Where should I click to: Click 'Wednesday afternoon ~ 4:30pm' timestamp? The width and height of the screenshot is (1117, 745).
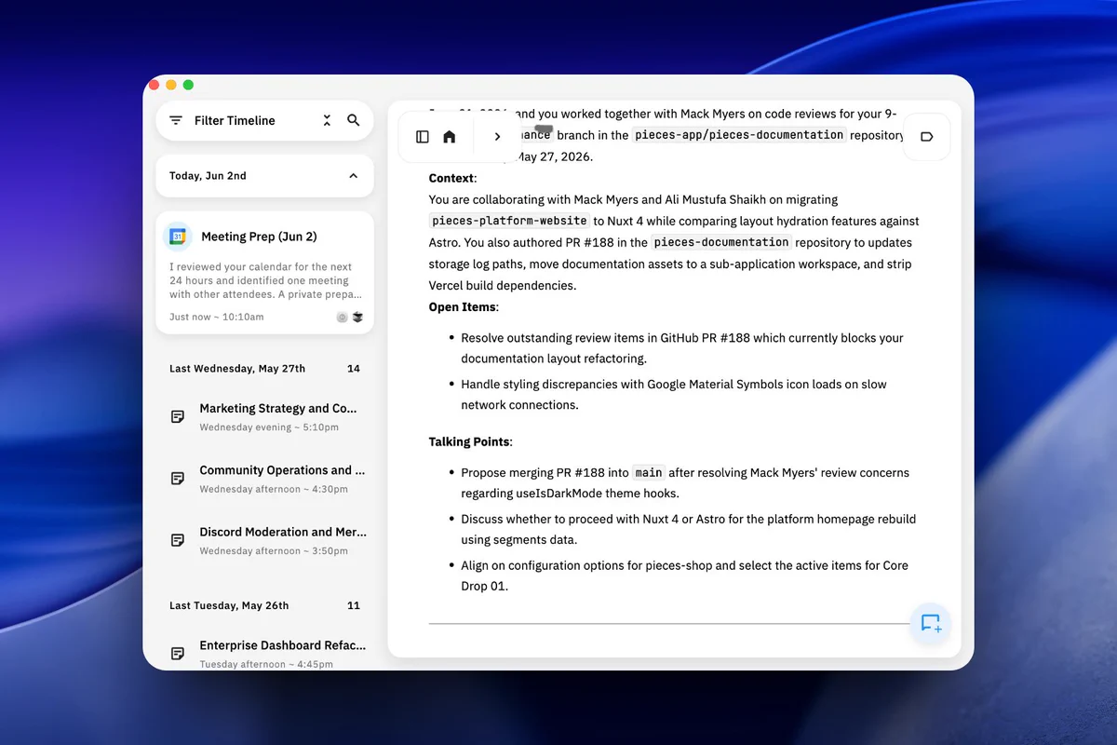click(274, 489)
